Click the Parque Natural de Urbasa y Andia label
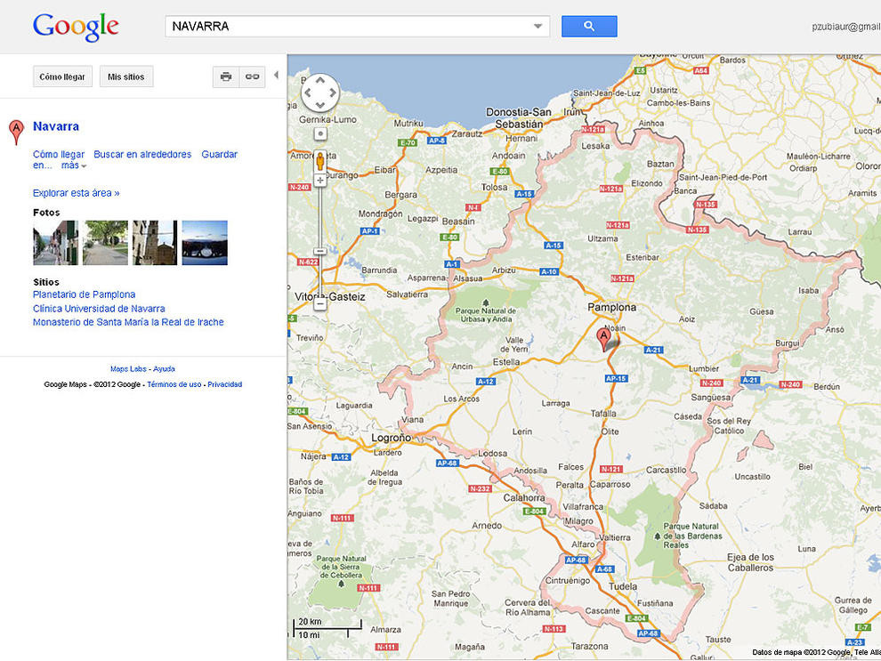The image size is (881, 661). [x=486, y=315]
